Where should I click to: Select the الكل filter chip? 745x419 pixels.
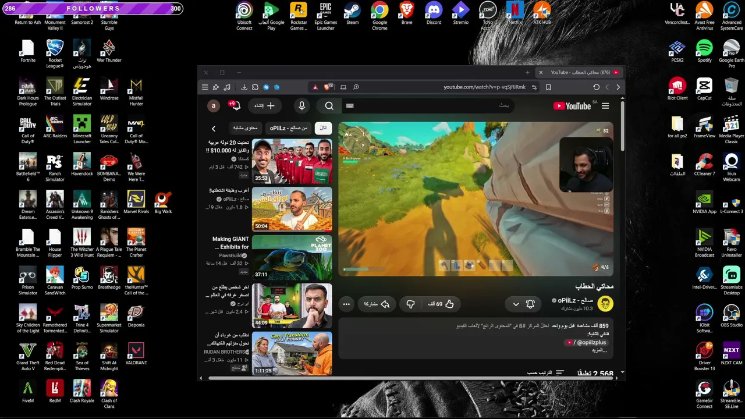point(323,128)
